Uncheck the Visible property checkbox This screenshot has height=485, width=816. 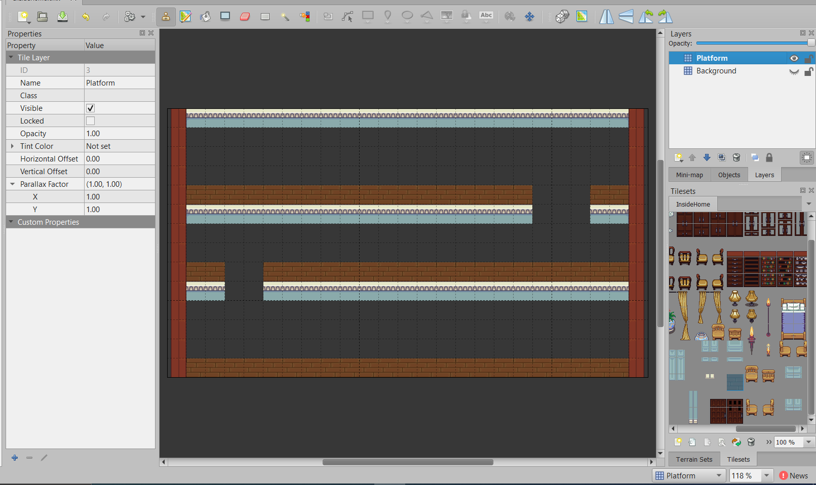[x=90, y=108]
